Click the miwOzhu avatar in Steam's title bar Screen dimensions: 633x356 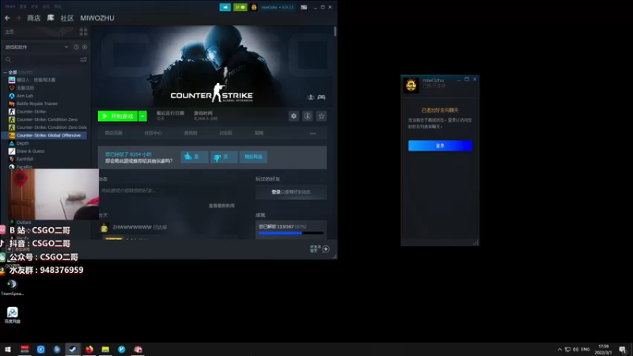[x=254, y=7]
